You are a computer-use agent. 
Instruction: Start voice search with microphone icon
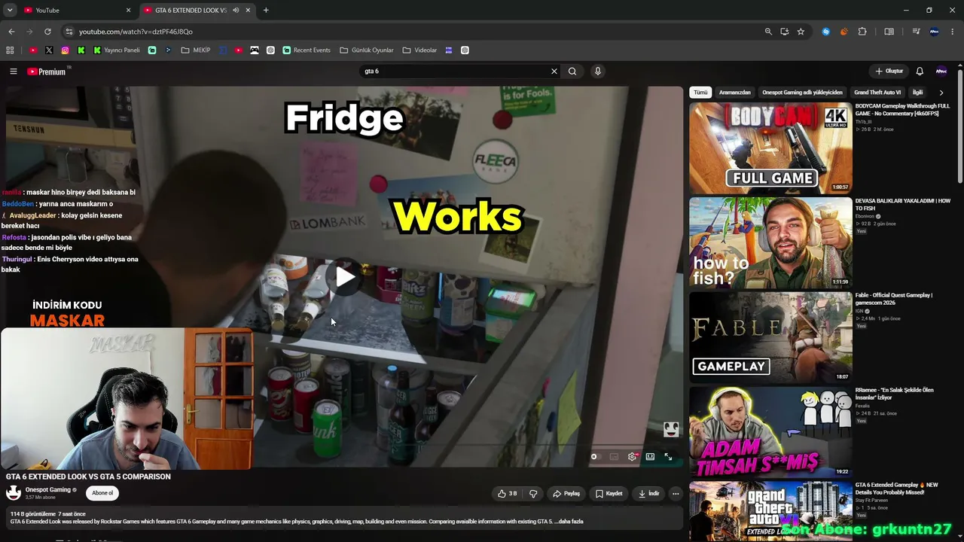[x=598, y=72]
